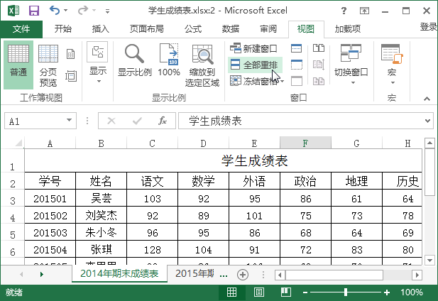Viewport: 438px width, 301px height.
Task: Click the 普通 (Normal) view button
Action: [18, 65]
